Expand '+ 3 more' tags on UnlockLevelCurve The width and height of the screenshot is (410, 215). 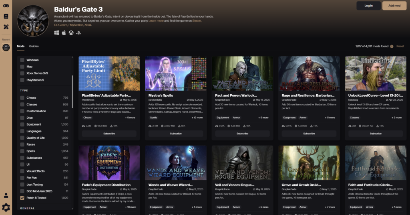coord(397,118)
